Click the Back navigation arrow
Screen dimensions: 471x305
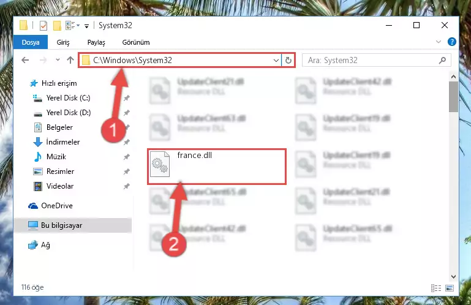pos(25,60)
